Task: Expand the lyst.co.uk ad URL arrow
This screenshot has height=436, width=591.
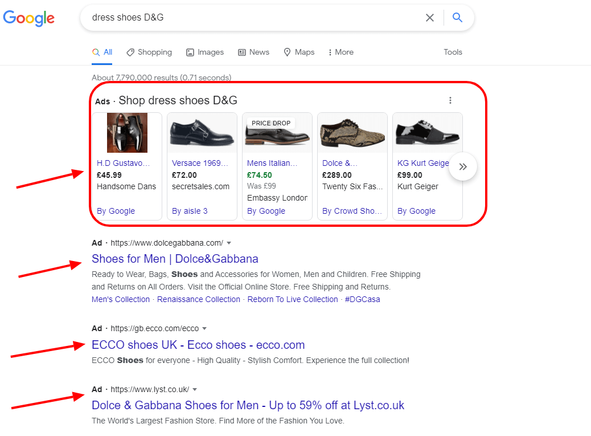Action: point(195,389)
